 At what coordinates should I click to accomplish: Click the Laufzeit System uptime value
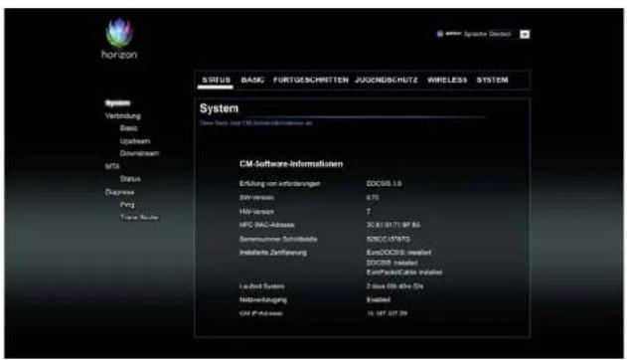click(x=394, y=286)
